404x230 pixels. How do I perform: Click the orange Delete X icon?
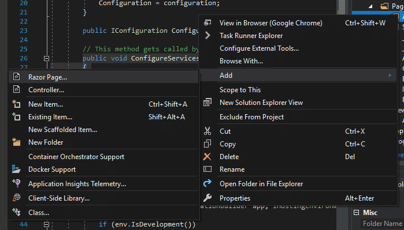pyautogui.click(x=207, y=156)
